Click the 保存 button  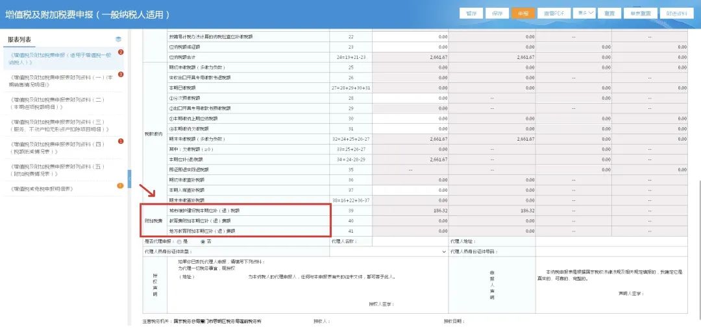point(497,14)
